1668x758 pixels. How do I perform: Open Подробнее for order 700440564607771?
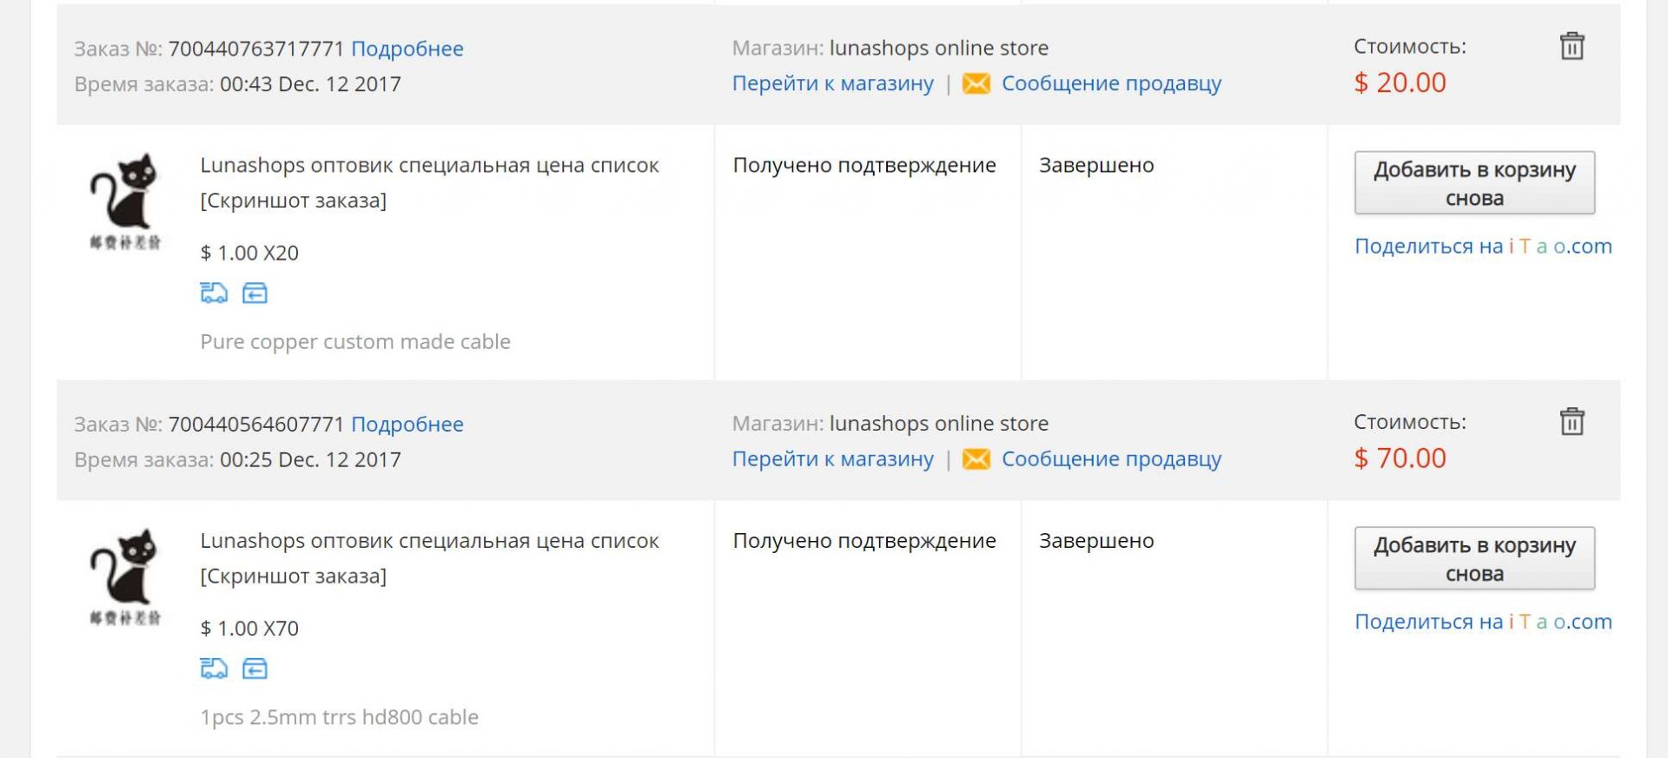pyautogui.click(x=407, y=425)
